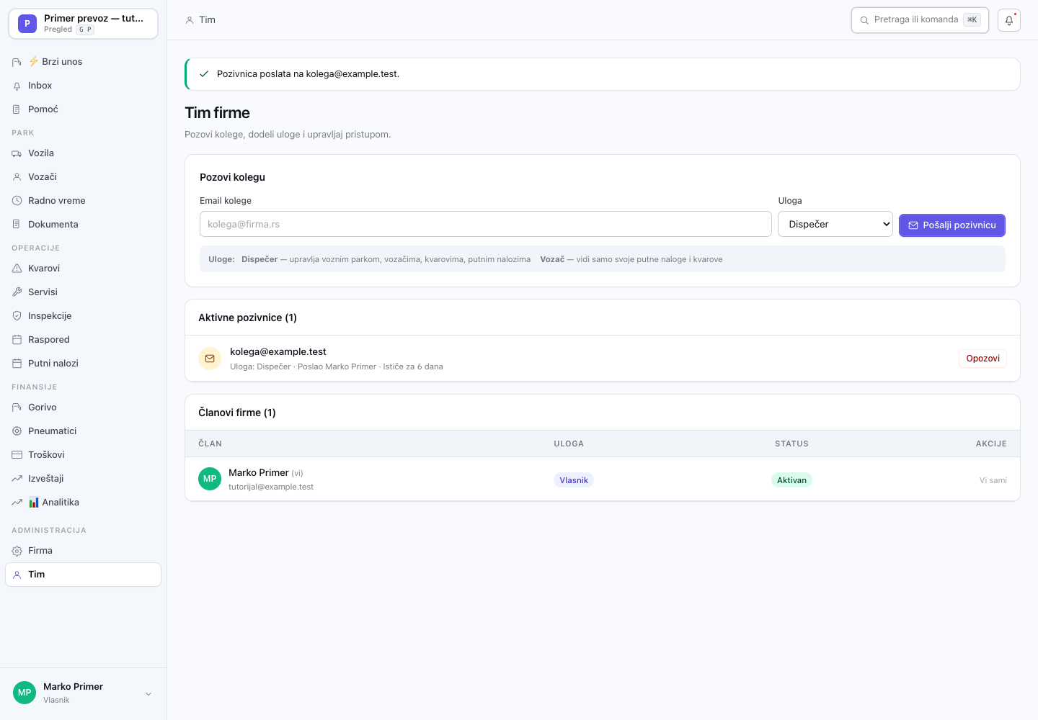Viewport: 1038px width, 720px height.
Task: Open the Analitika page
Action: click(83, 503)
